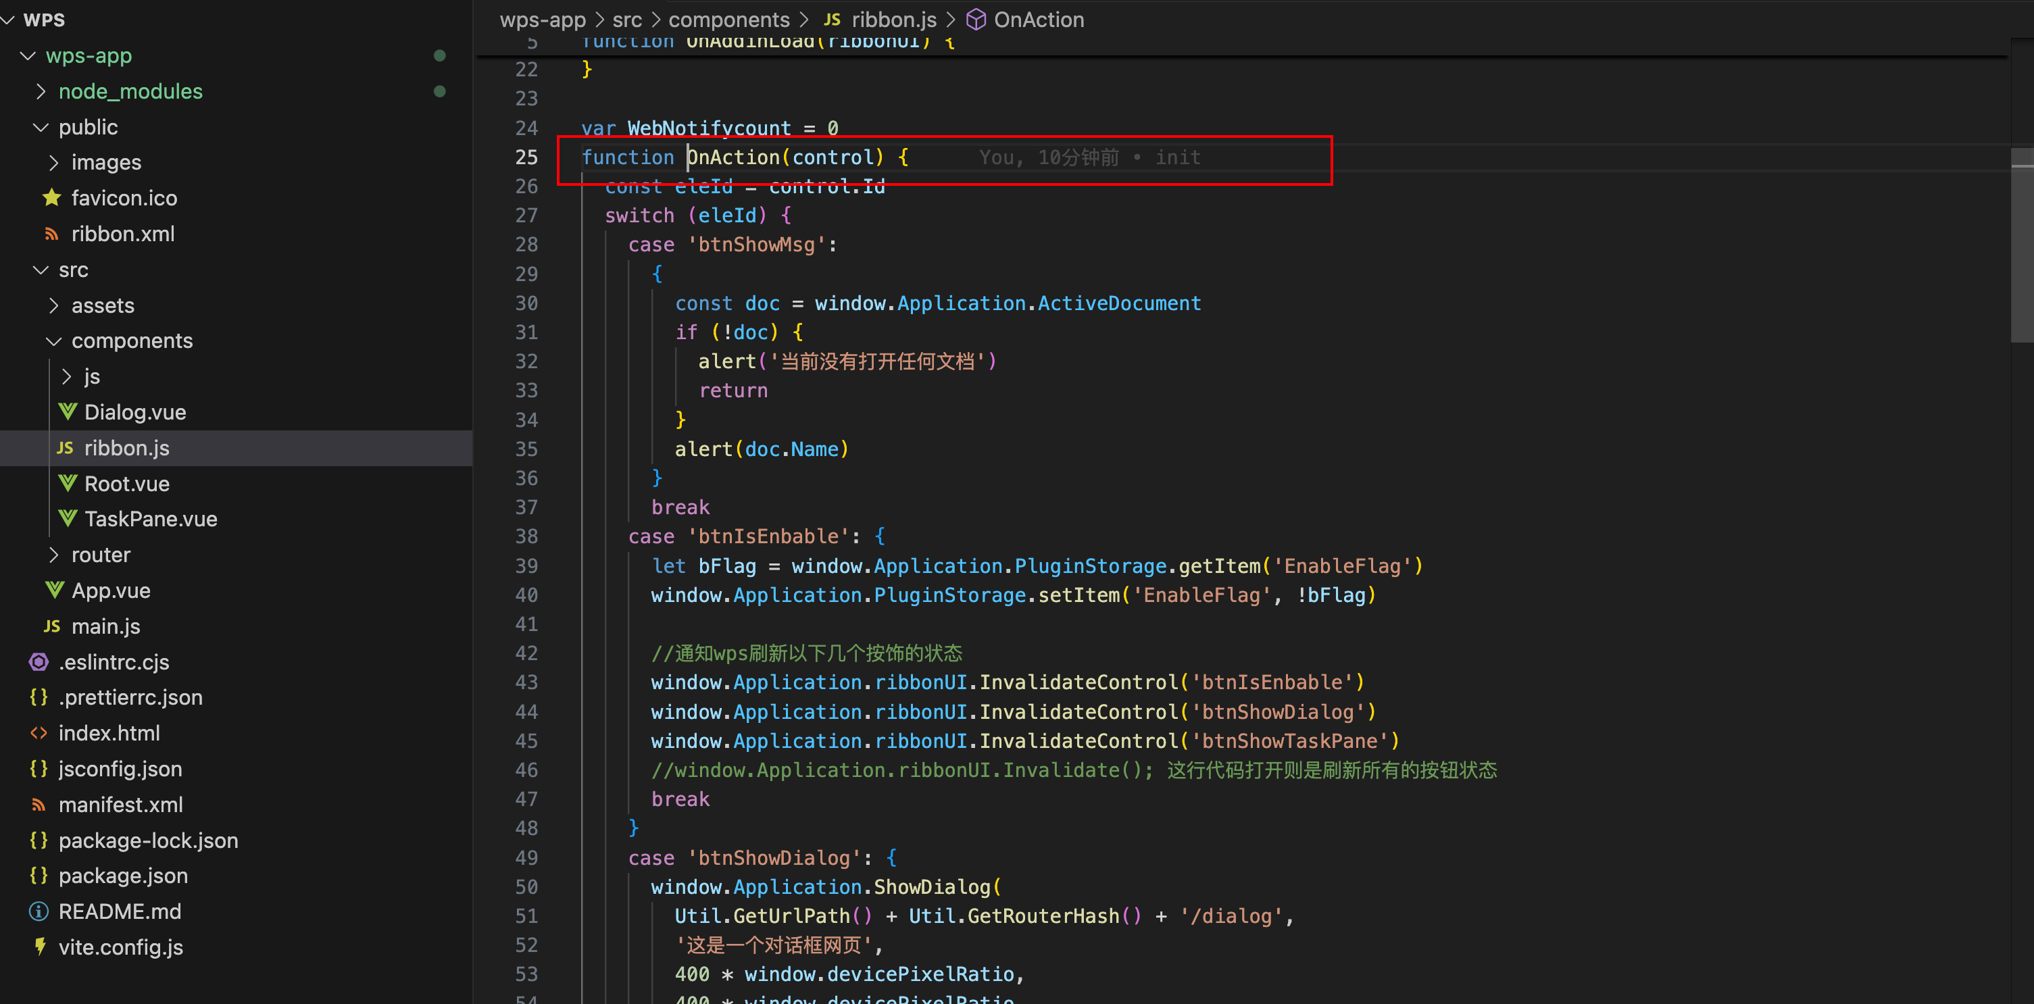The height and width of the screenshot is (1004, 2034).
Task: Click ribbon.js in the breadcrumb path
Action: [x=893, y=20]
